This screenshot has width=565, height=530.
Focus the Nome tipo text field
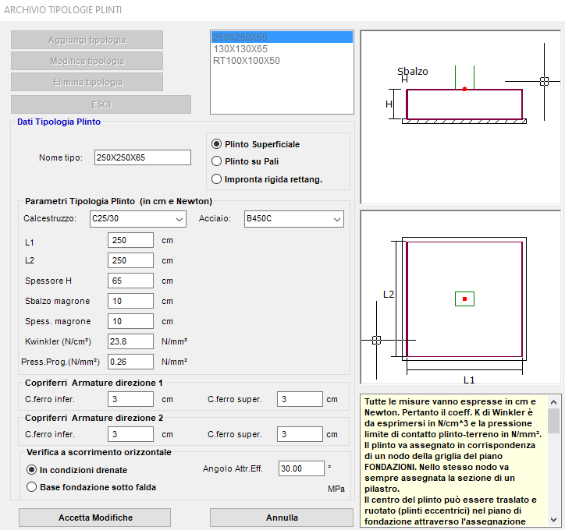[x=143, y=157]
